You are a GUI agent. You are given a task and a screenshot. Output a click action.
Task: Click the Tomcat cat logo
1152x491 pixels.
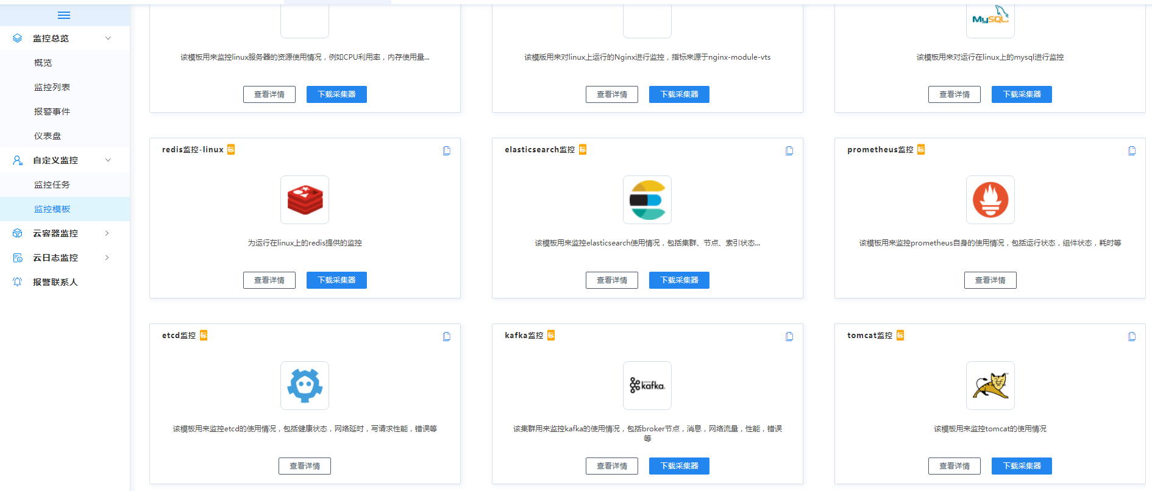(990, 386)
